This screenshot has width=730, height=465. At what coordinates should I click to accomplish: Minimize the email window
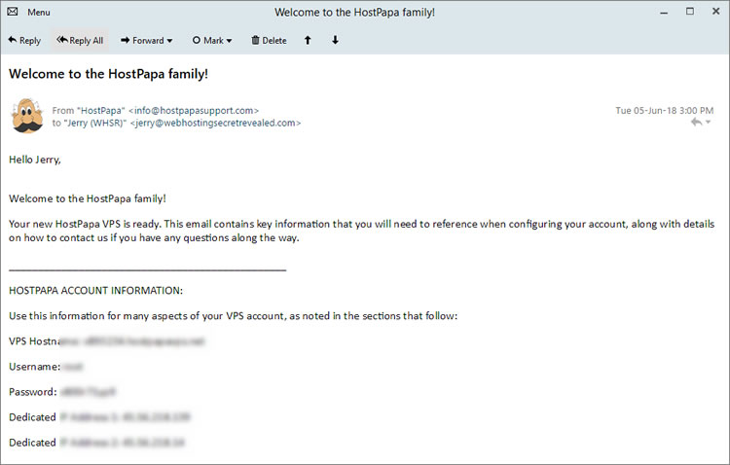coord(664,12)
